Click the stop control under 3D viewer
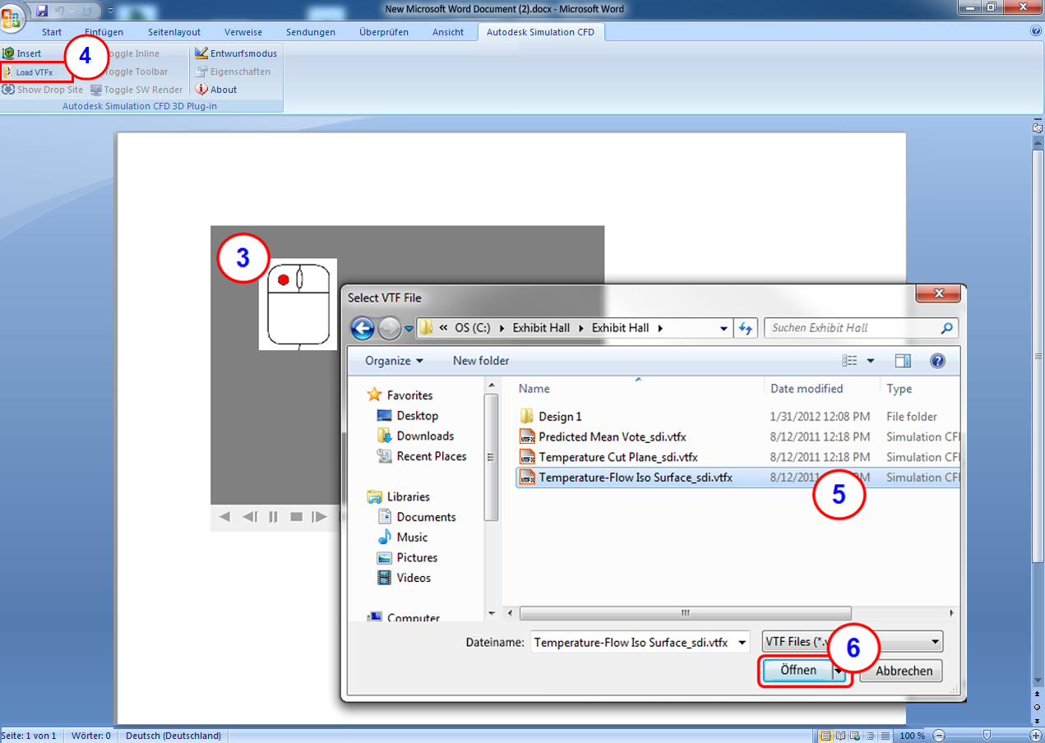The height and width of the screenshot is (743, 1045). (x=297, y=517)
